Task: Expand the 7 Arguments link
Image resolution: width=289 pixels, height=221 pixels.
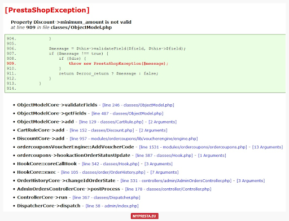Action: [164, 172]
